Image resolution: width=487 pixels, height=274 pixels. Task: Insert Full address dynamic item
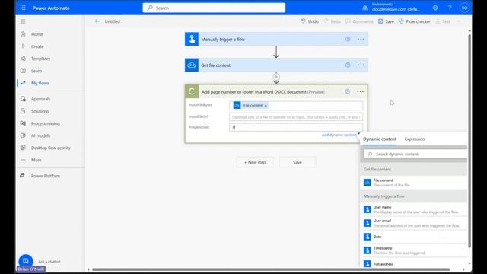click(x=414, y=264)
